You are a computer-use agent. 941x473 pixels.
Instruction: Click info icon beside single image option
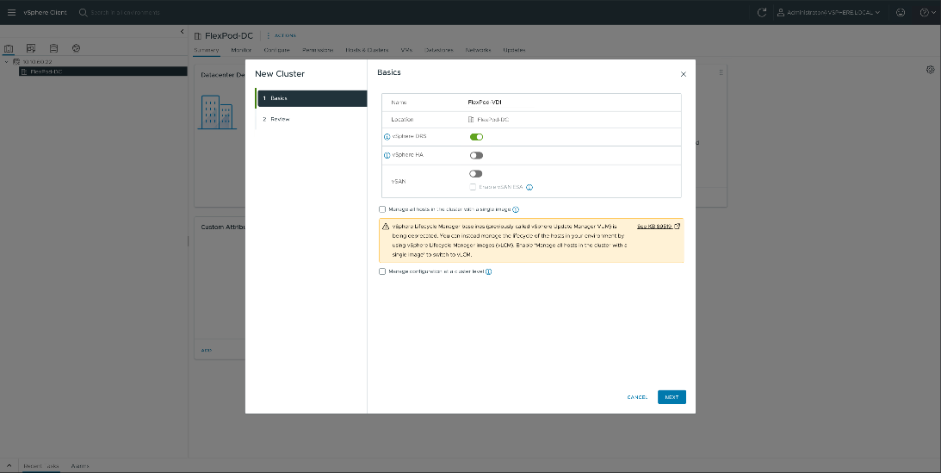pyautogui.click(x=516, y=209)
